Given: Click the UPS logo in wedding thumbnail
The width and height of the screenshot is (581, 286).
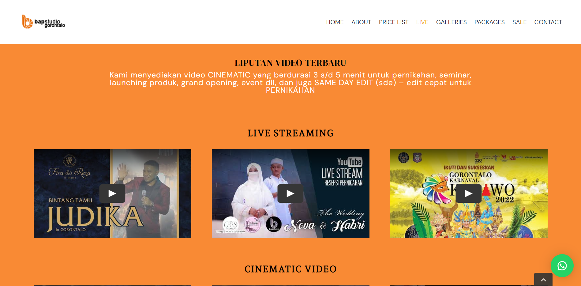Looking at the screenshot, I should [x=231, y=225].
